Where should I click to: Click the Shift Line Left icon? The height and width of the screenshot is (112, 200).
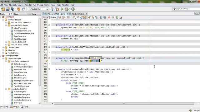[x=101, y=17]
